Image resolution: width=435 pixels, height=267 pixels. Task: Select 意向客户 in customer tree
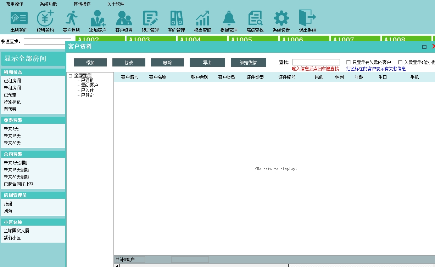point(89,85)
